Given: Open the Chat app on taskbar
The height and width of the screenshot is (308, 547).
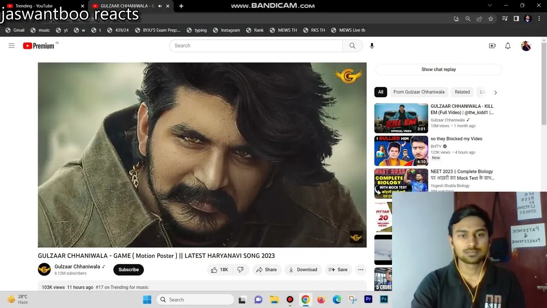Looking at the screenshot, I should (258, 299).
